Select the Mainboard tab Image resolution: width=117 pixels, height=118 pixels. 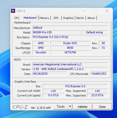point(30,18)
